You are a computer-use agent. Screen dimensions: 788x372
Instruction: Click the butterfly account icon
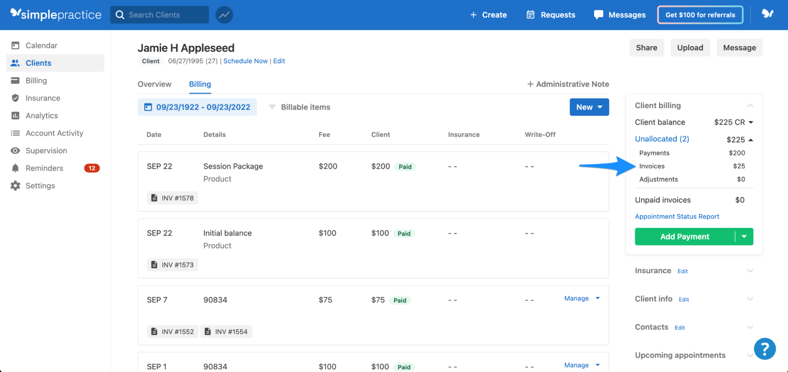point(768,14)
